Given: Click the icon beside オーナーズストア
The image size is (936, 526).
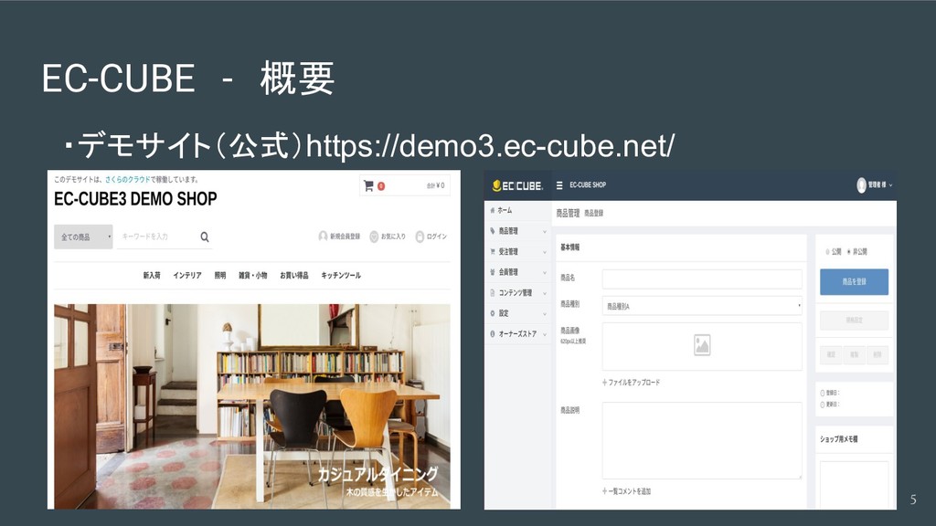Looking at the screenshot, I should [493, 334].
